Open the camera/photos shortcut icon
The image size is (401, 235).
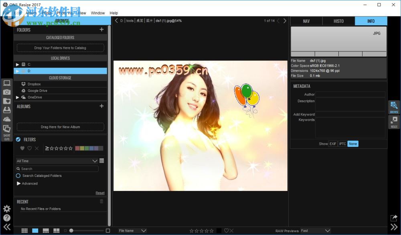(6, 92)
